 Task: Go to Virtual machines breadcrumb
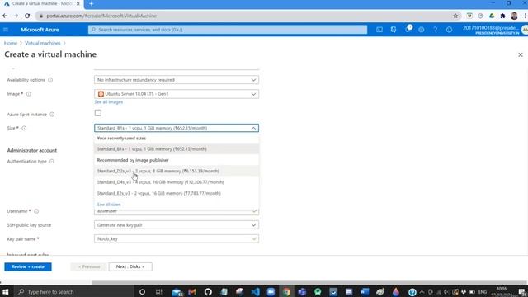(x=43, y=43)
